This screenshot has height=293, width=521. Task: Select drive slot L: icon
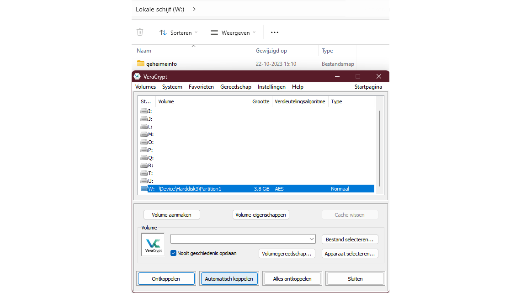[144, 127]
